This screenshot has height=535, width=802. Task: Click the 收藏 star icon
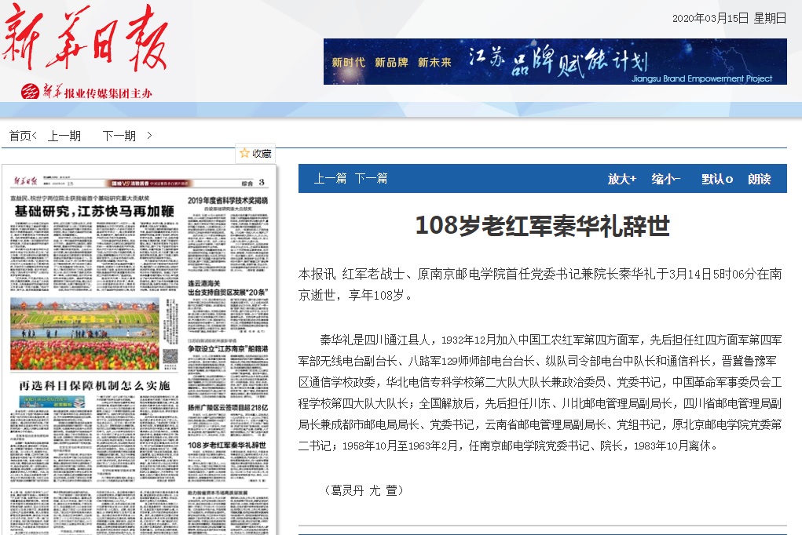[244, 154]
